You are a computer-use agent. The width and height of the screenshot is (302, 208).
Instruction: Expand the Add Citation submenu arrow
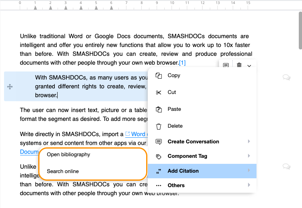point(249,170)
